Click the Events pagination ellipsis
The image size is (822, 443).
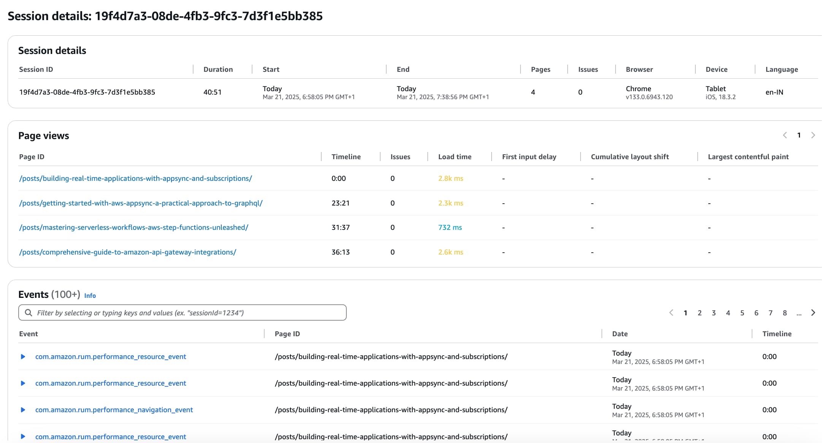tap(799, 314)
